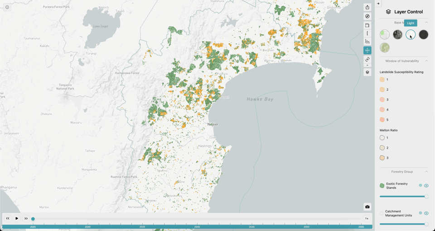Click the bracket tool icon in the map toolbar
Viewport: 435px width, 231px height.
pyautogui.click(x=367, y=33)
